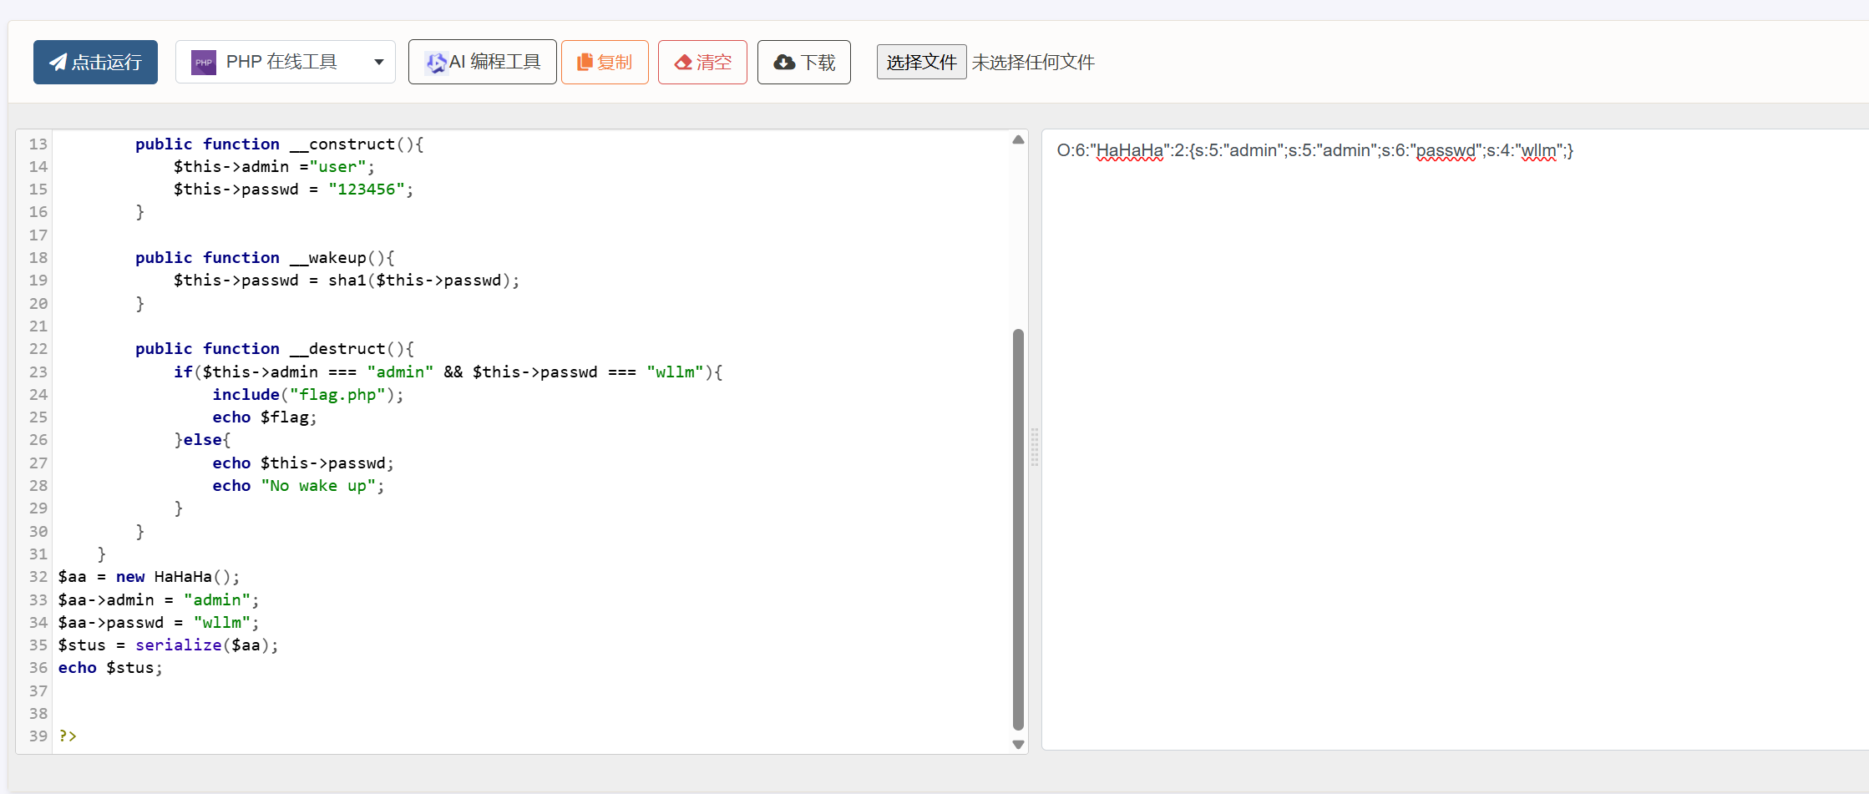Click the AI 编程工具 robot icon

pos(435,63)
